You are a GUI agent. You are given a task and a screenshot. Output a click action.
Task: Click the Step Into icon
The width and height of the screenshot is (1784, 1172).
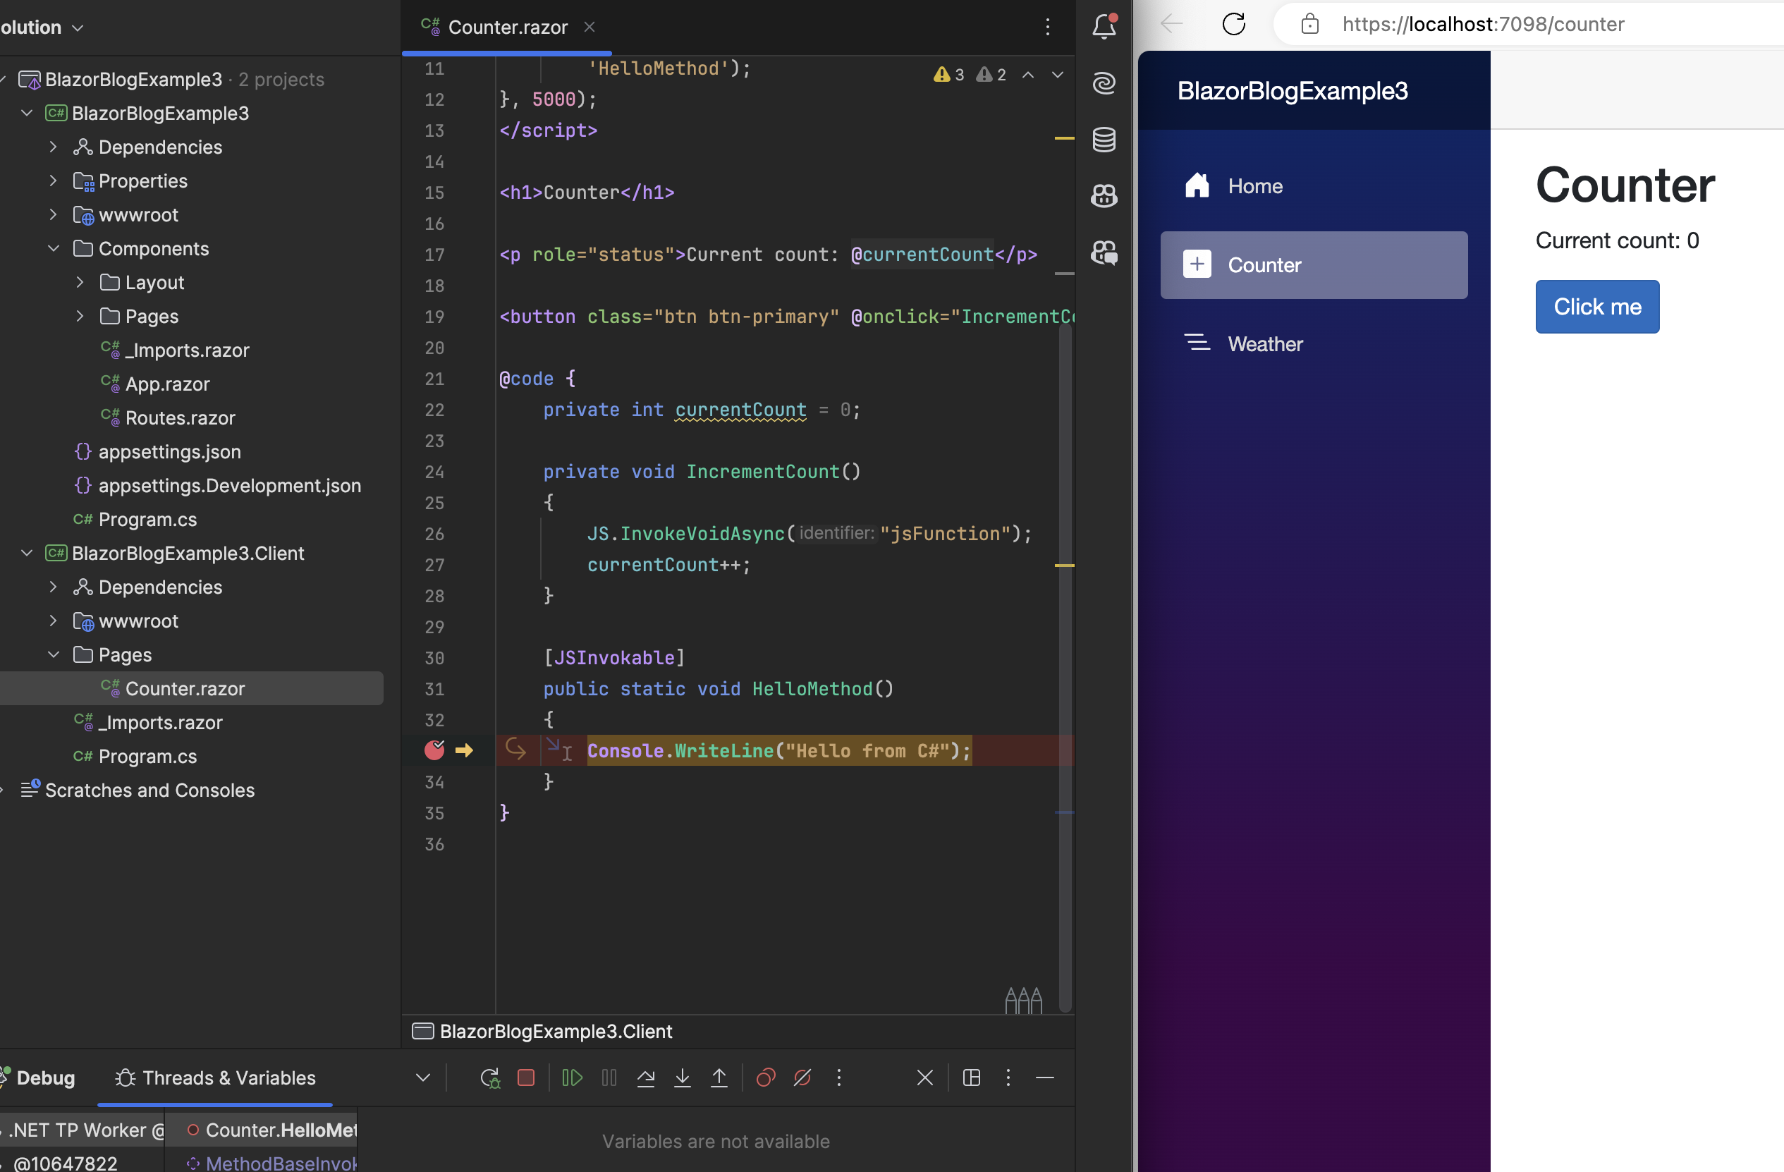682,1078
